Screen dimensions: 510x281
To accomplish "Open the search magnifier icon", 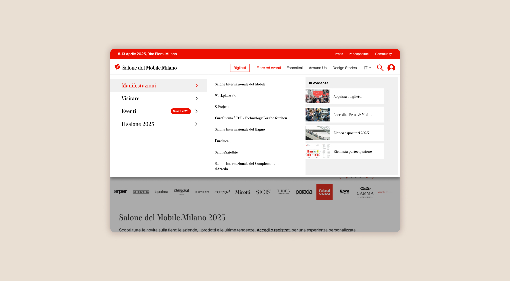I will pyautogui.click(x=380, y=68).
